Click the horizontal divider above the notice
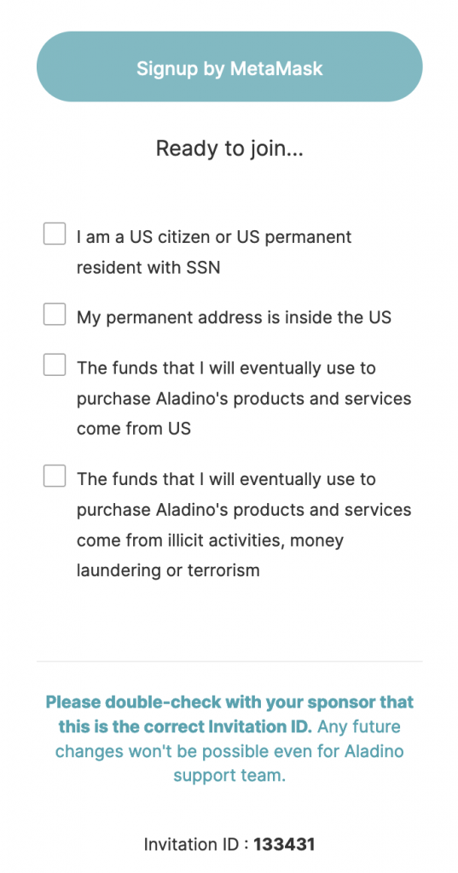Screen dimensions: 458x873 229,662
